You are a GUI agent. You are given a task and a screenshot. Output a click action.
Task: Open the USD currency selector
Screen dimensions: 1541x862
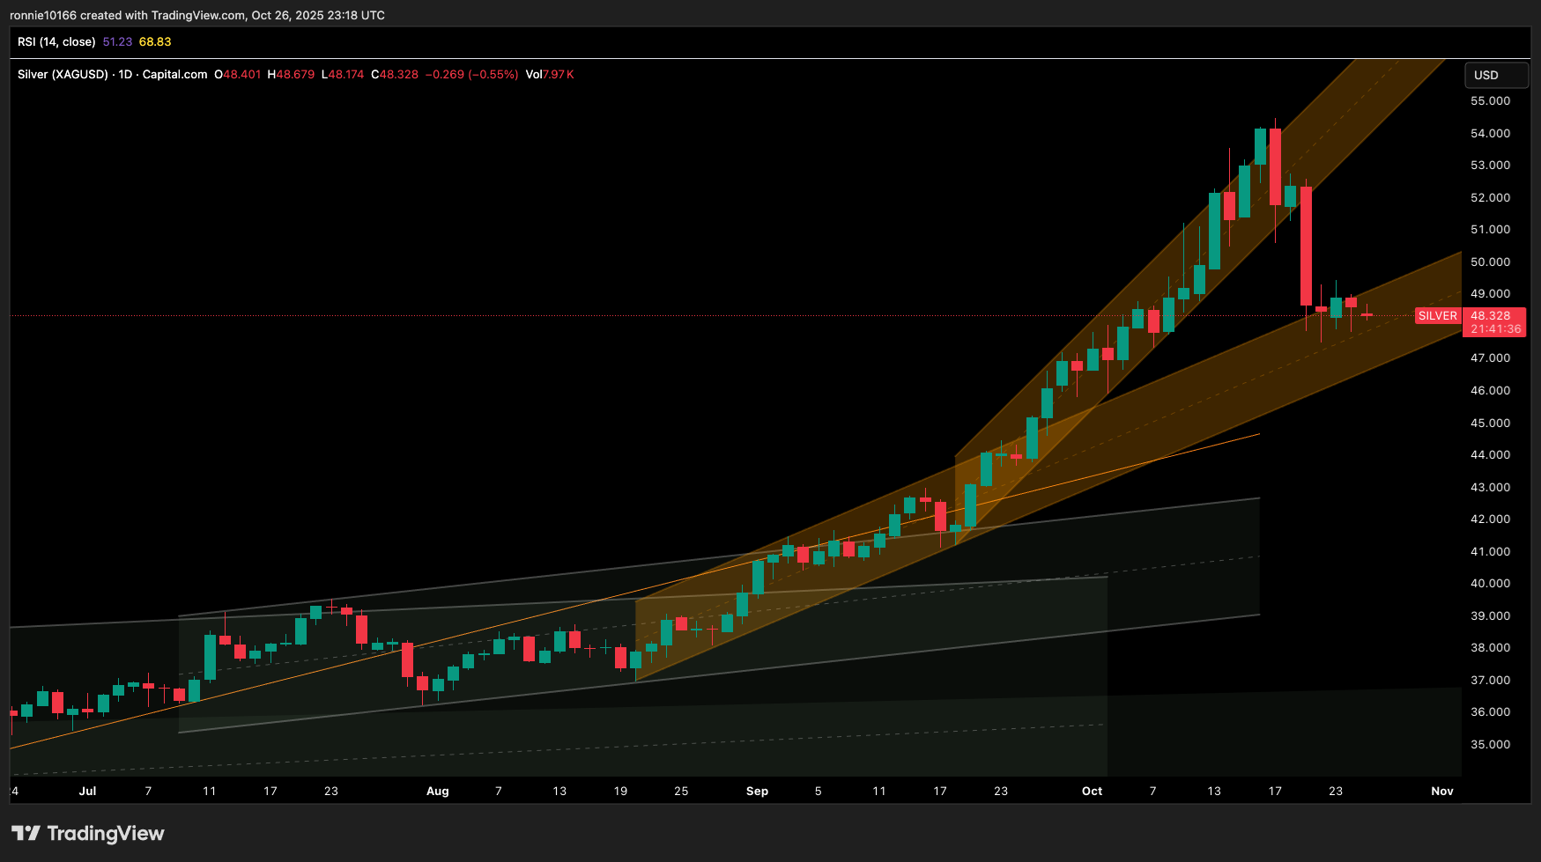pos(1495,76)
